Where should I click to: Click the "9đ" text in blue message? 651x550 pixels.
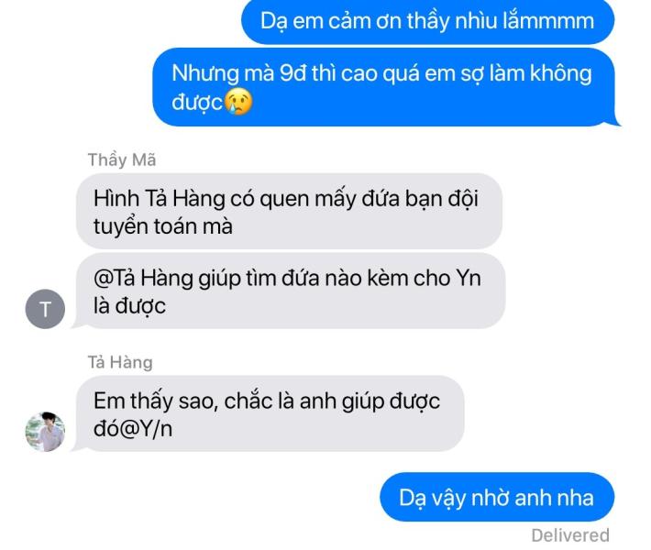(292, 73)
